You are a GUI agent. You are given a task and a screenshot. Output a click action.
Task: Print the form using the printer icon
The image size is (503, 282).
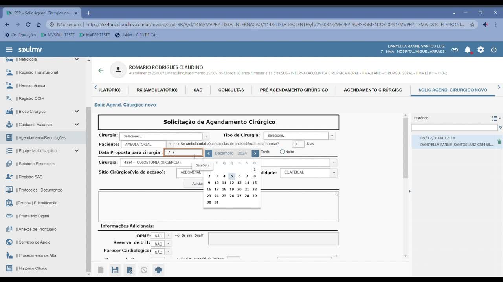(x=158, y=269)
